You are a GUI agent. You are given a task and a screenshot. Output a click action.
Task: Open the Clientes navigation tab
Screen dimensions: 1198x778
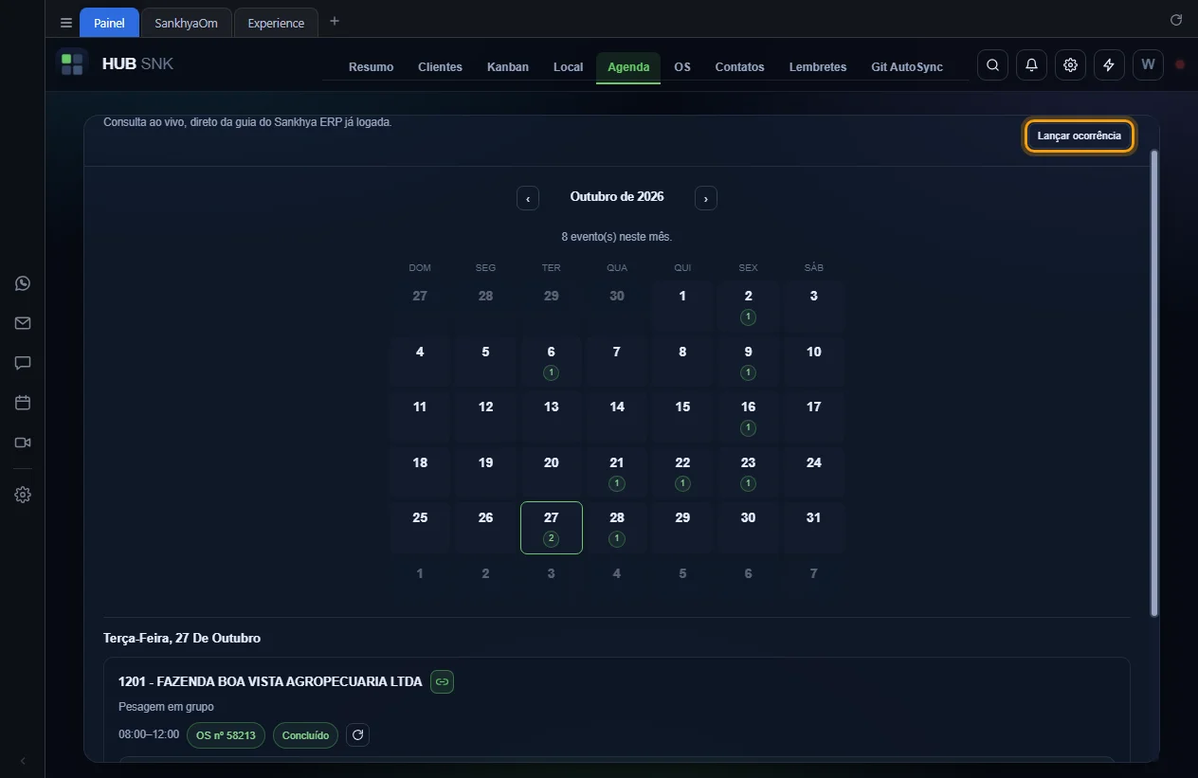pyautogui.click(x=440, y=67)
